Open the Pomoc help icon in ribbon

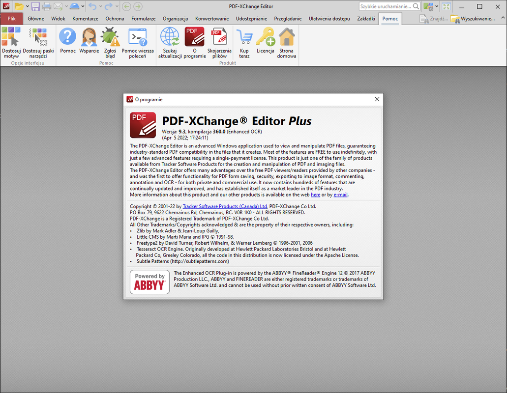pos(67,40)
